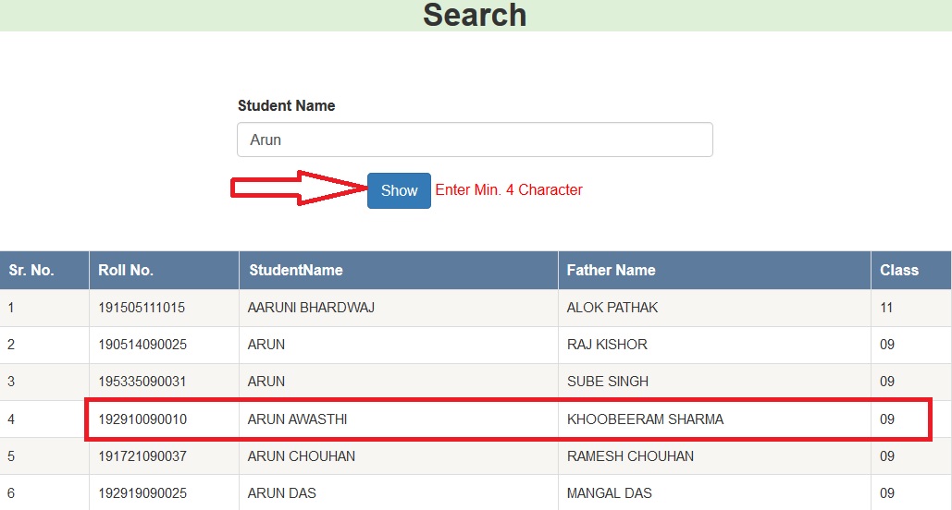
Task: Select the AARUNI BHARDWAJ student row
Action: (311, 308)
